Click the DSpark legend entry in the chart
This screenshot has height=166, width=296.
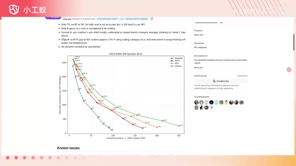[x=176, y=66]
